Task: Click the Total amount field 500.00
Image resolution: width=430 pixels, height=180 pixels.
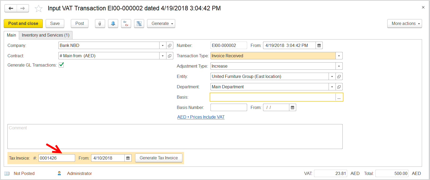Action: pos(392,173)
